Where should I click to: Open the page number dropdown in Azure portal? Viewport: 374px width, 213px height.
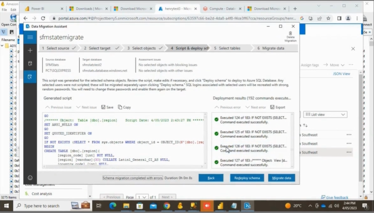tap(142, 197)
